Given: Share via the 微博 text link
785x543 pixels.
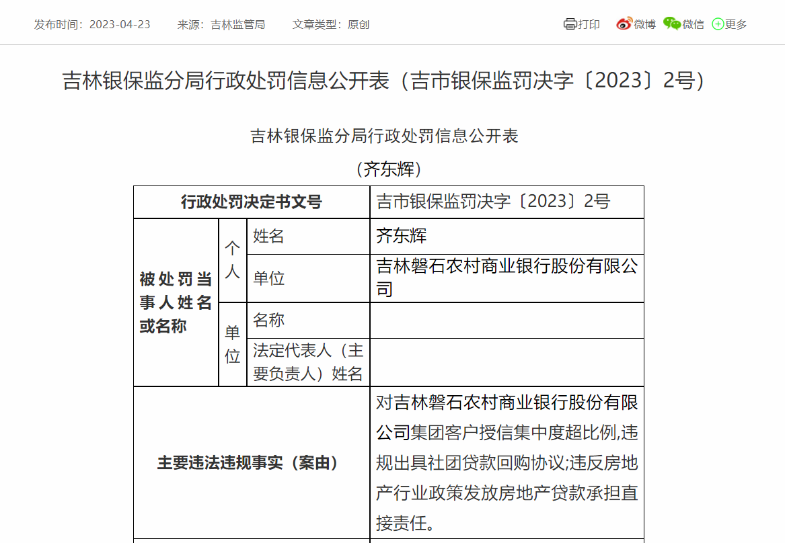Looking at the screenshot, I should pyautogui.click(x=644, y=24).
